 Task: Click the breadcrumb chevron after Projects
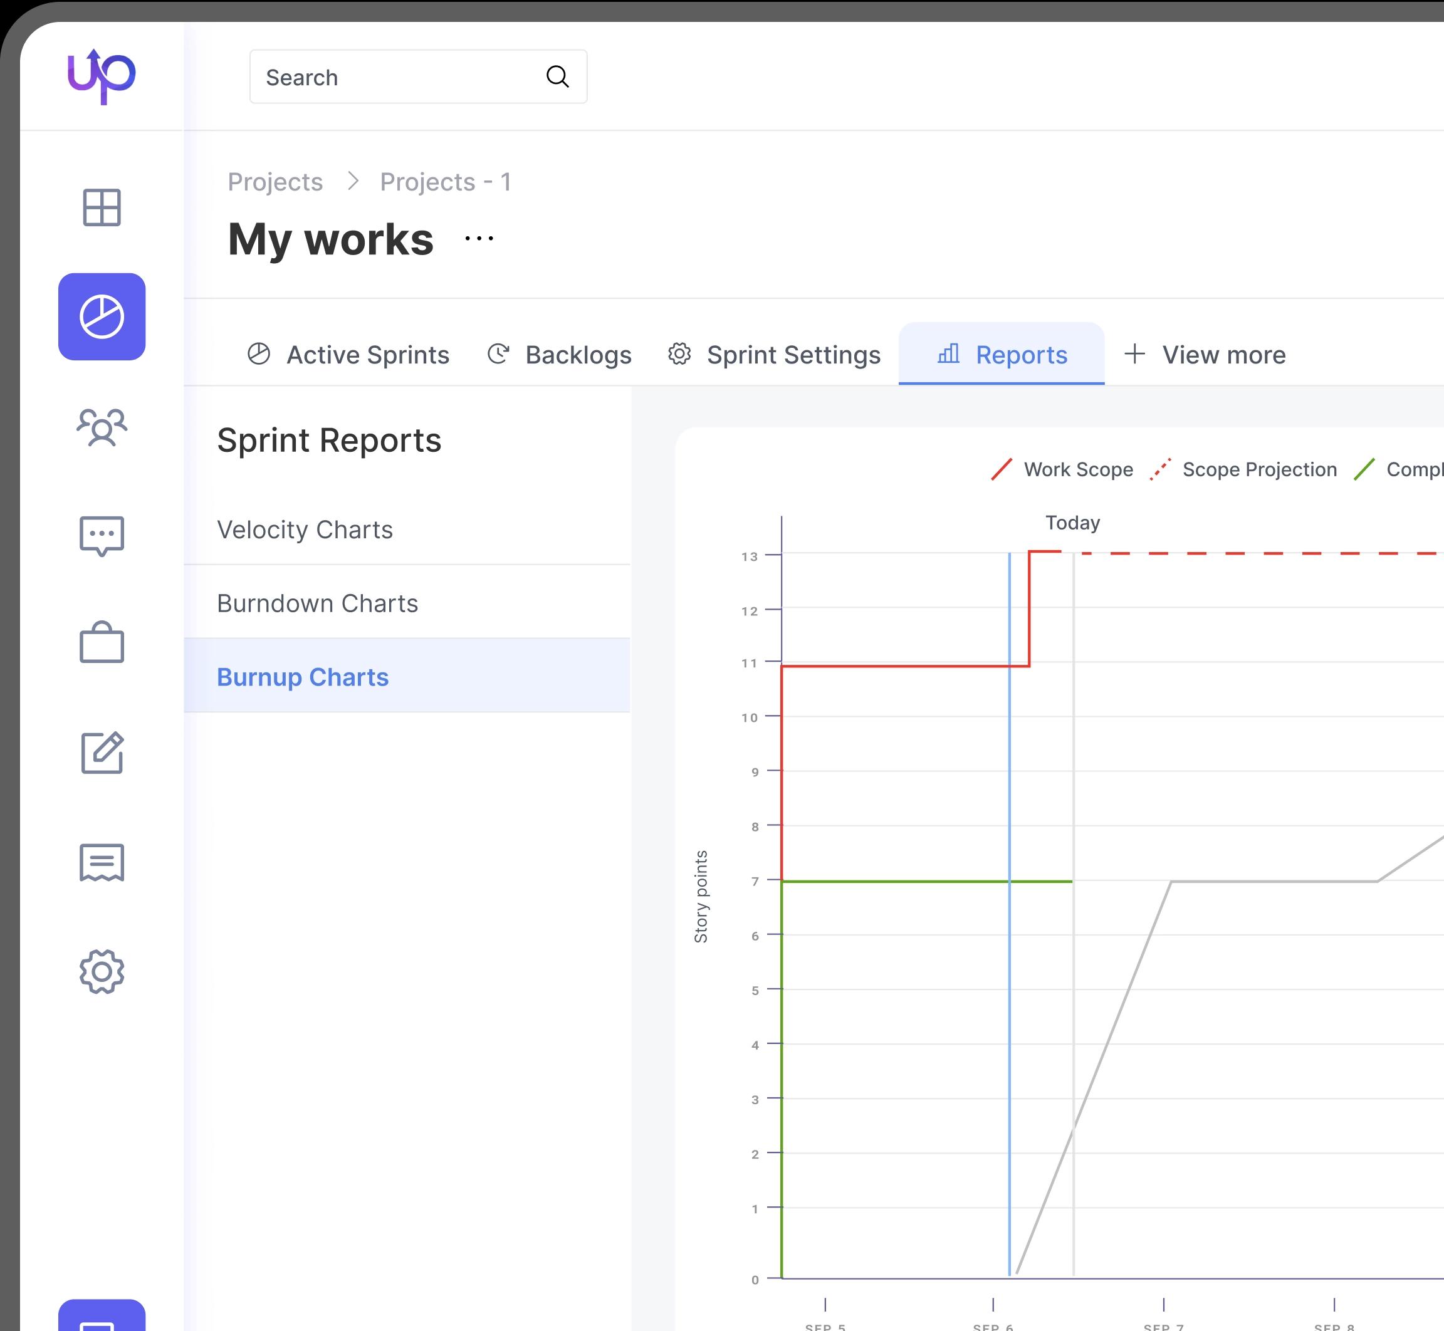[x=352, y=180]
